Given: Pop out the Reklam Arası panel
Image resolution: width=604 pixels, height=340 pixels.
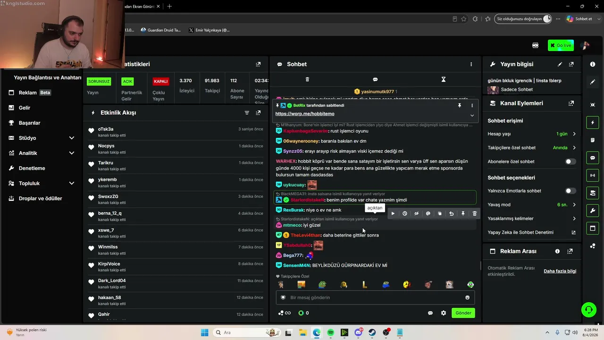Looking at the screenshot, I should pyautogui.click(x=570, y=251).
